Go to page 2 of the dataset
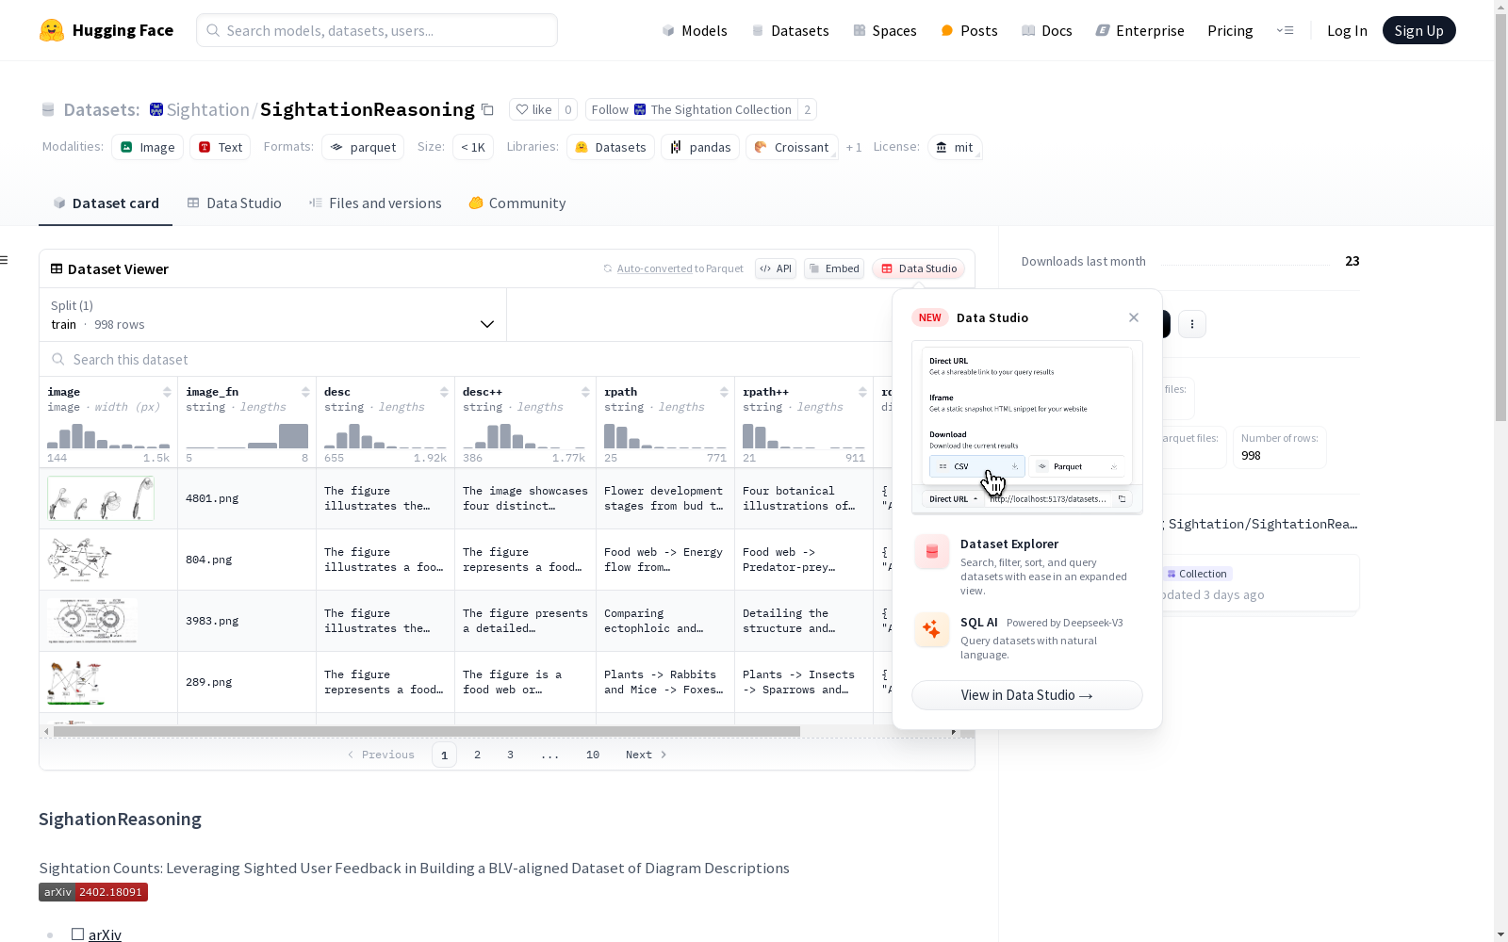Viewport: 1508px width, 942px height. click(478, 755)
